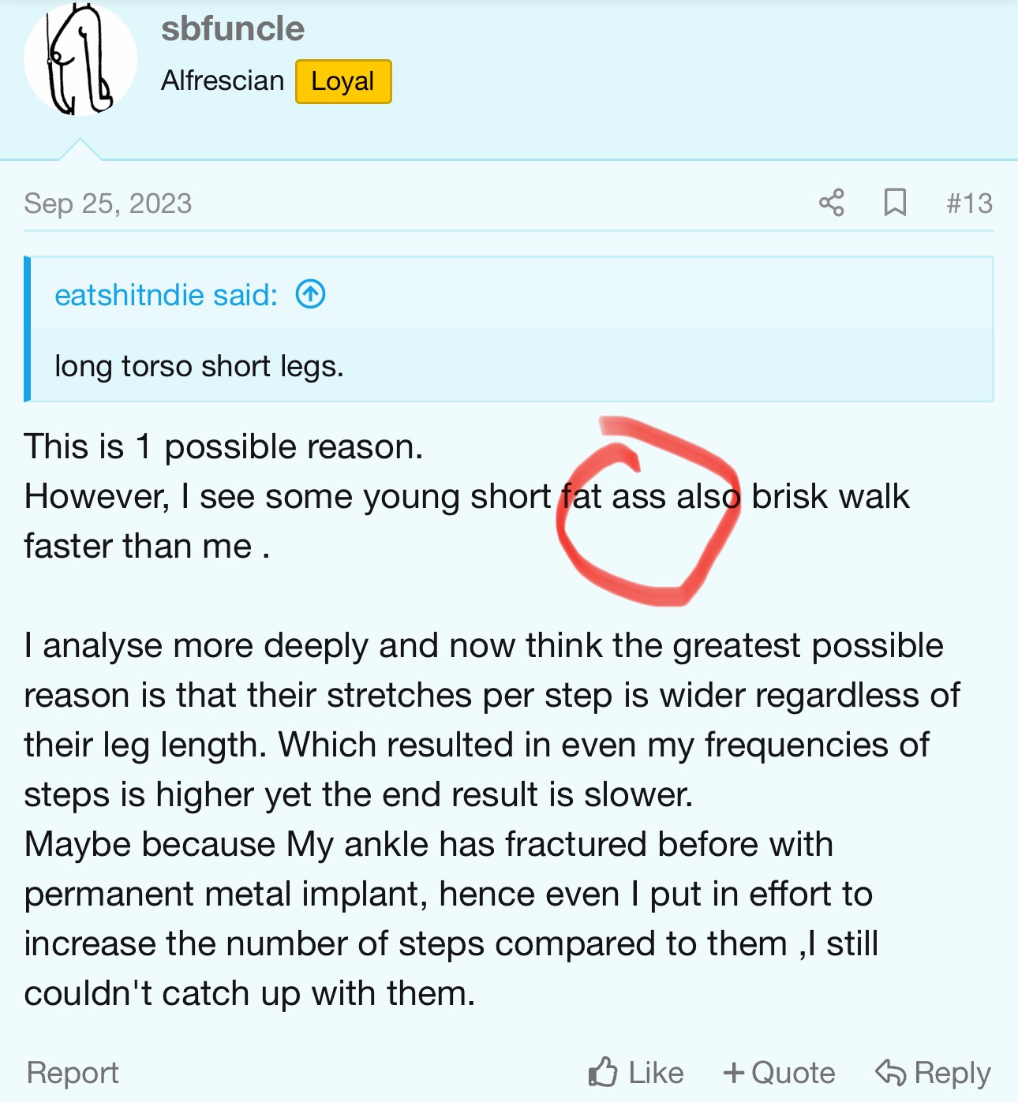1018x1102 pixels.
Task: Open the sbfuncle username link
Action: click(x=233, y=28)
